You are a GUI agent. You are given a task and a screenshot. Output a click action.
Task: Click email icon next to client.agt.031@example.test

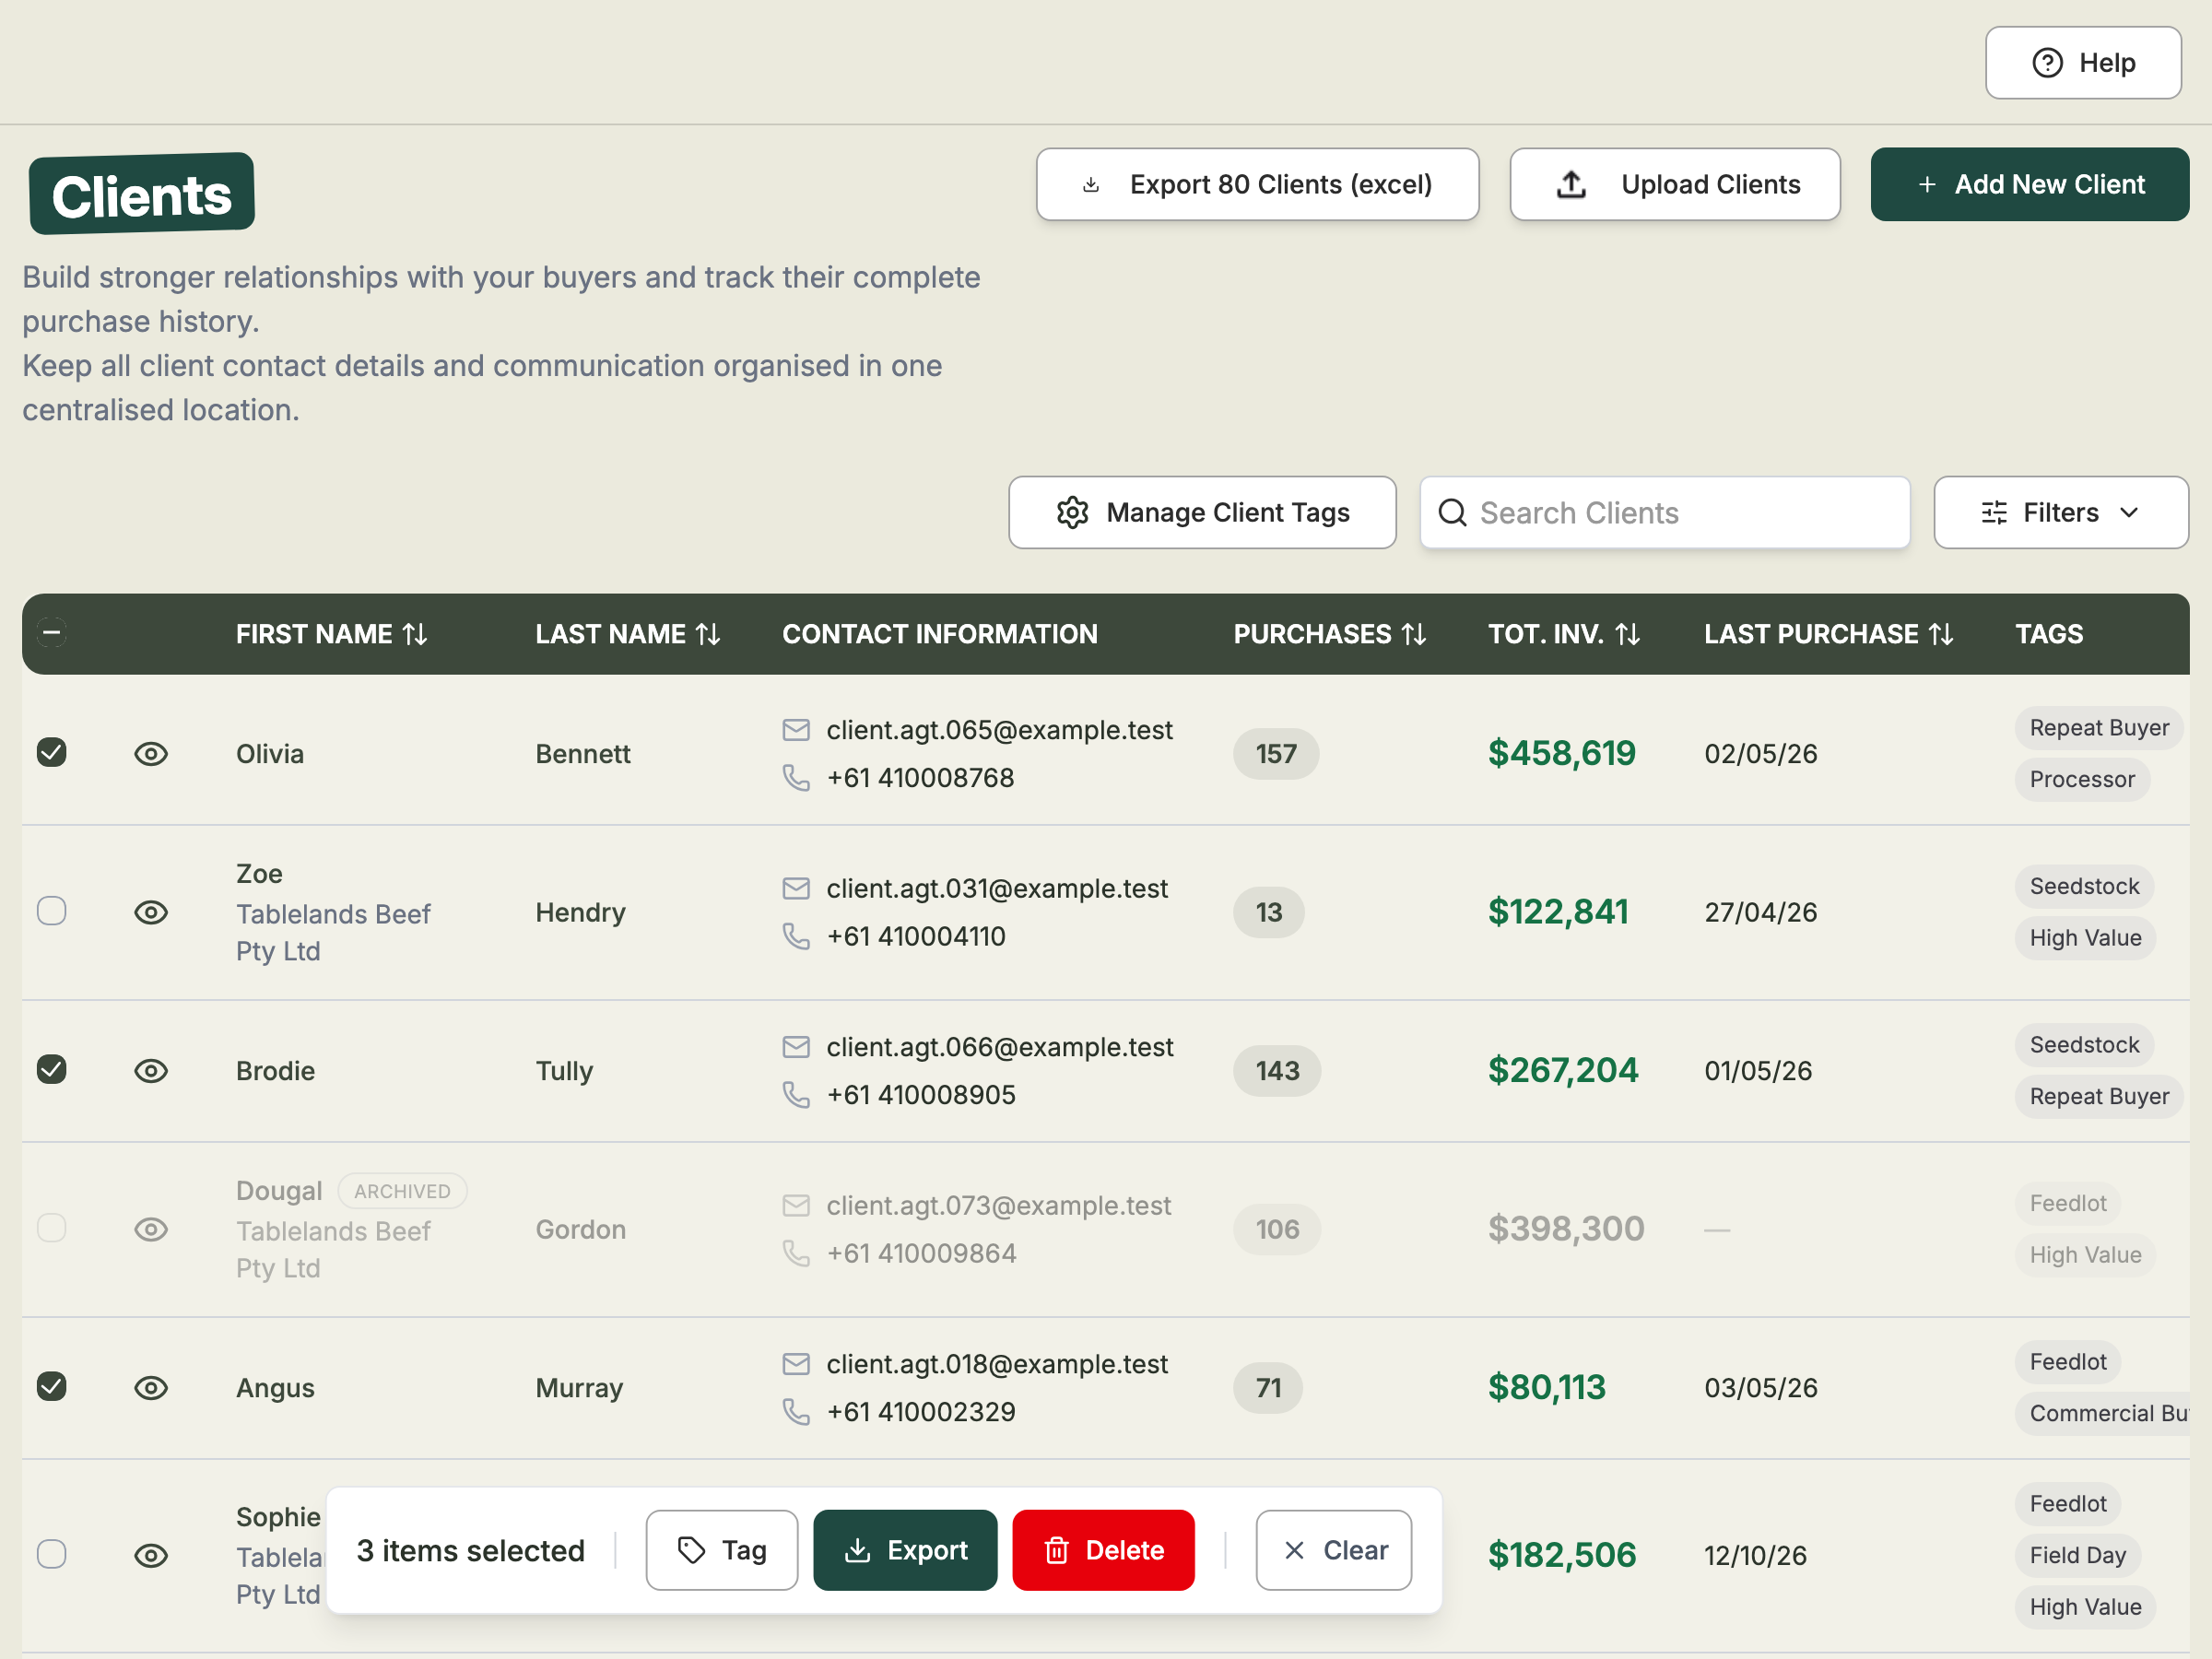[x=796, y=888]
